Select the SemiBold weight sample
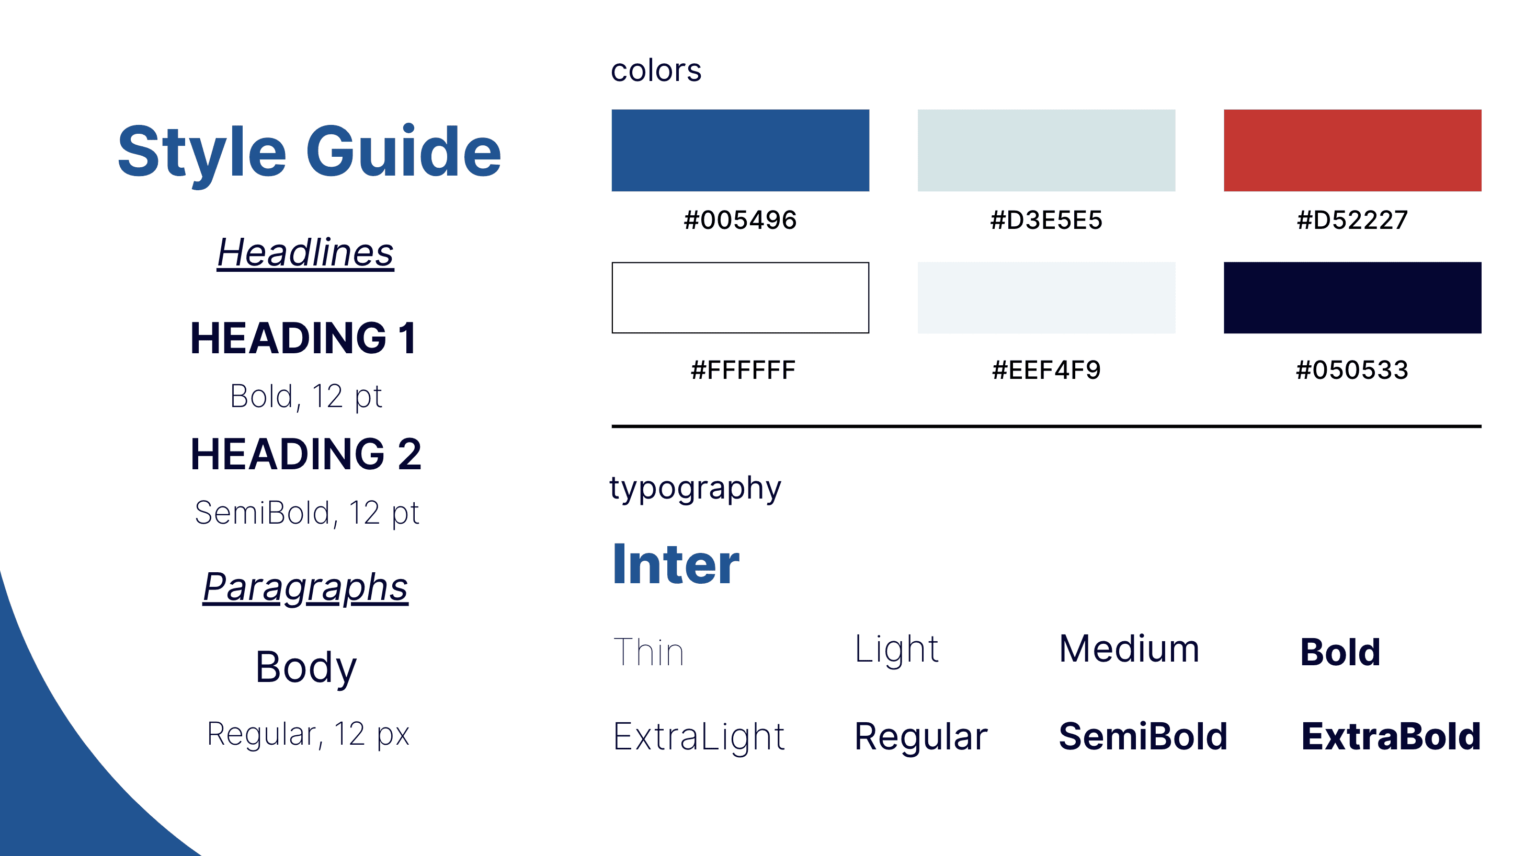This screenshot has width=1525, height=856. [x=1143, y=736]
